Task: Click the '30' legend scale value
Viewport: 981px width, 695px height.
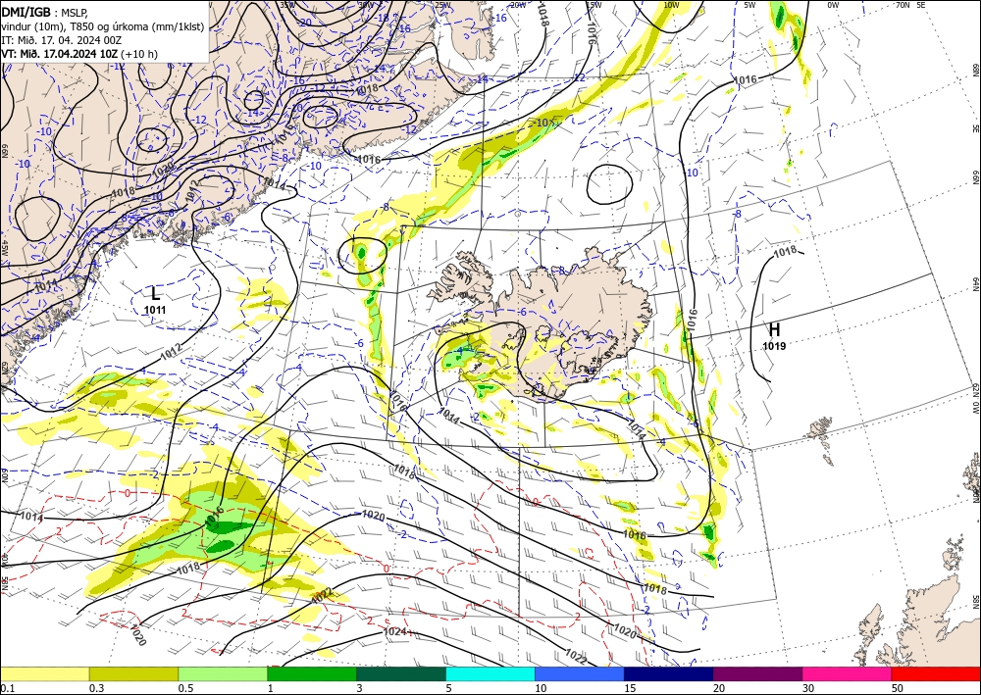Action: click(807, 688)
